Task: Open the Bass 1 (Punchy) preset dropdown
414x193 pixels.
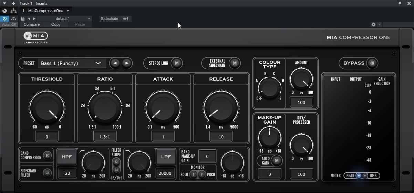Action: pyautogui.click(x=72, y=63)
